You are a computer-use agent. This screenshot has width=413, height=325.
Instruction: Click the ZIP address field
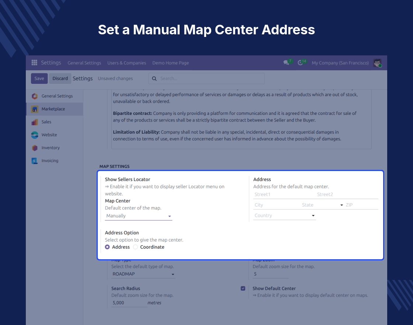click(x=362, y=205)
